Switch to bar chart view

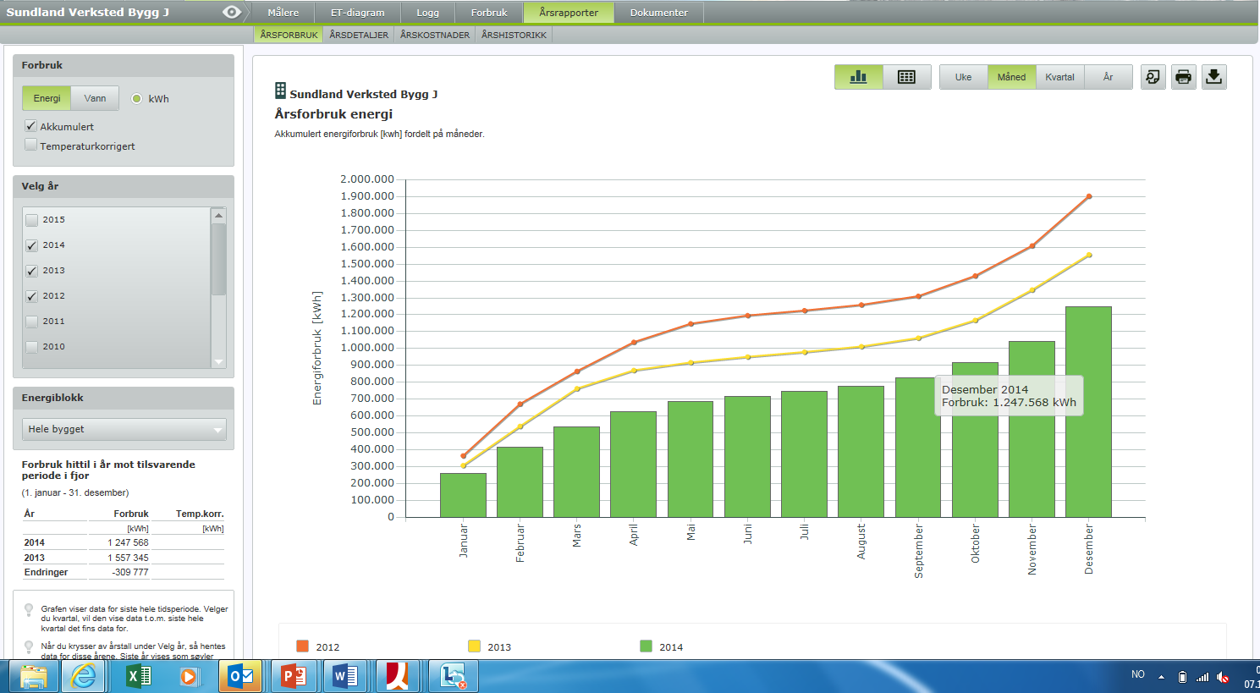(x=859, y=77)
